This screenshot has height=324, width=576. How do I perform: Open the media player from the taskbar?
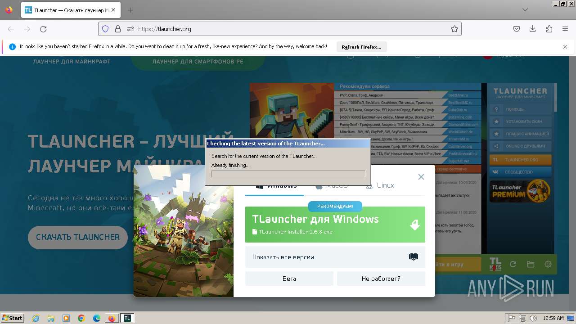point(66,318)
